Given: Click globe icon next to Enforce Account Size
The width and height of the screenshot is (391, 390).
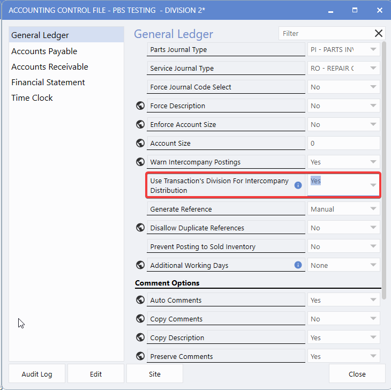Looking at the screenshot, I should pyautogui.click(x=140, y=125).
